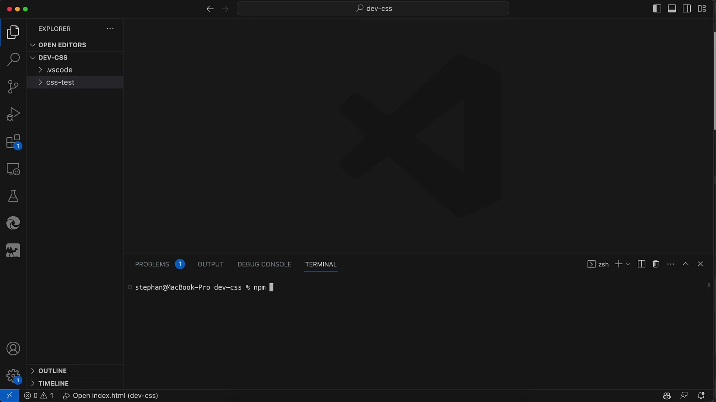Create a new terminal with plus icon

(x=619, y=264)
